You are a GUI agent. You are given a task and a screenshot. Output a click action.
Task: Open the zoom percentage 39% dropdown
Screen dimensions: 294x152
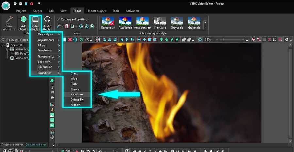(x=209, y=39)
